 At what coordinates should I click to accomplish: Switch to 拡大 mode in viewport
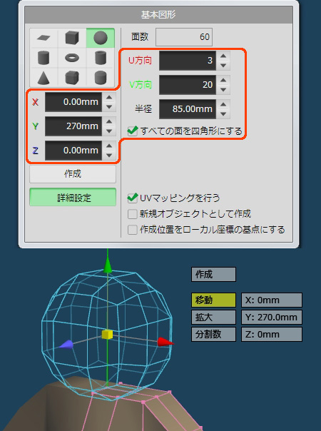tap(213, 318)
